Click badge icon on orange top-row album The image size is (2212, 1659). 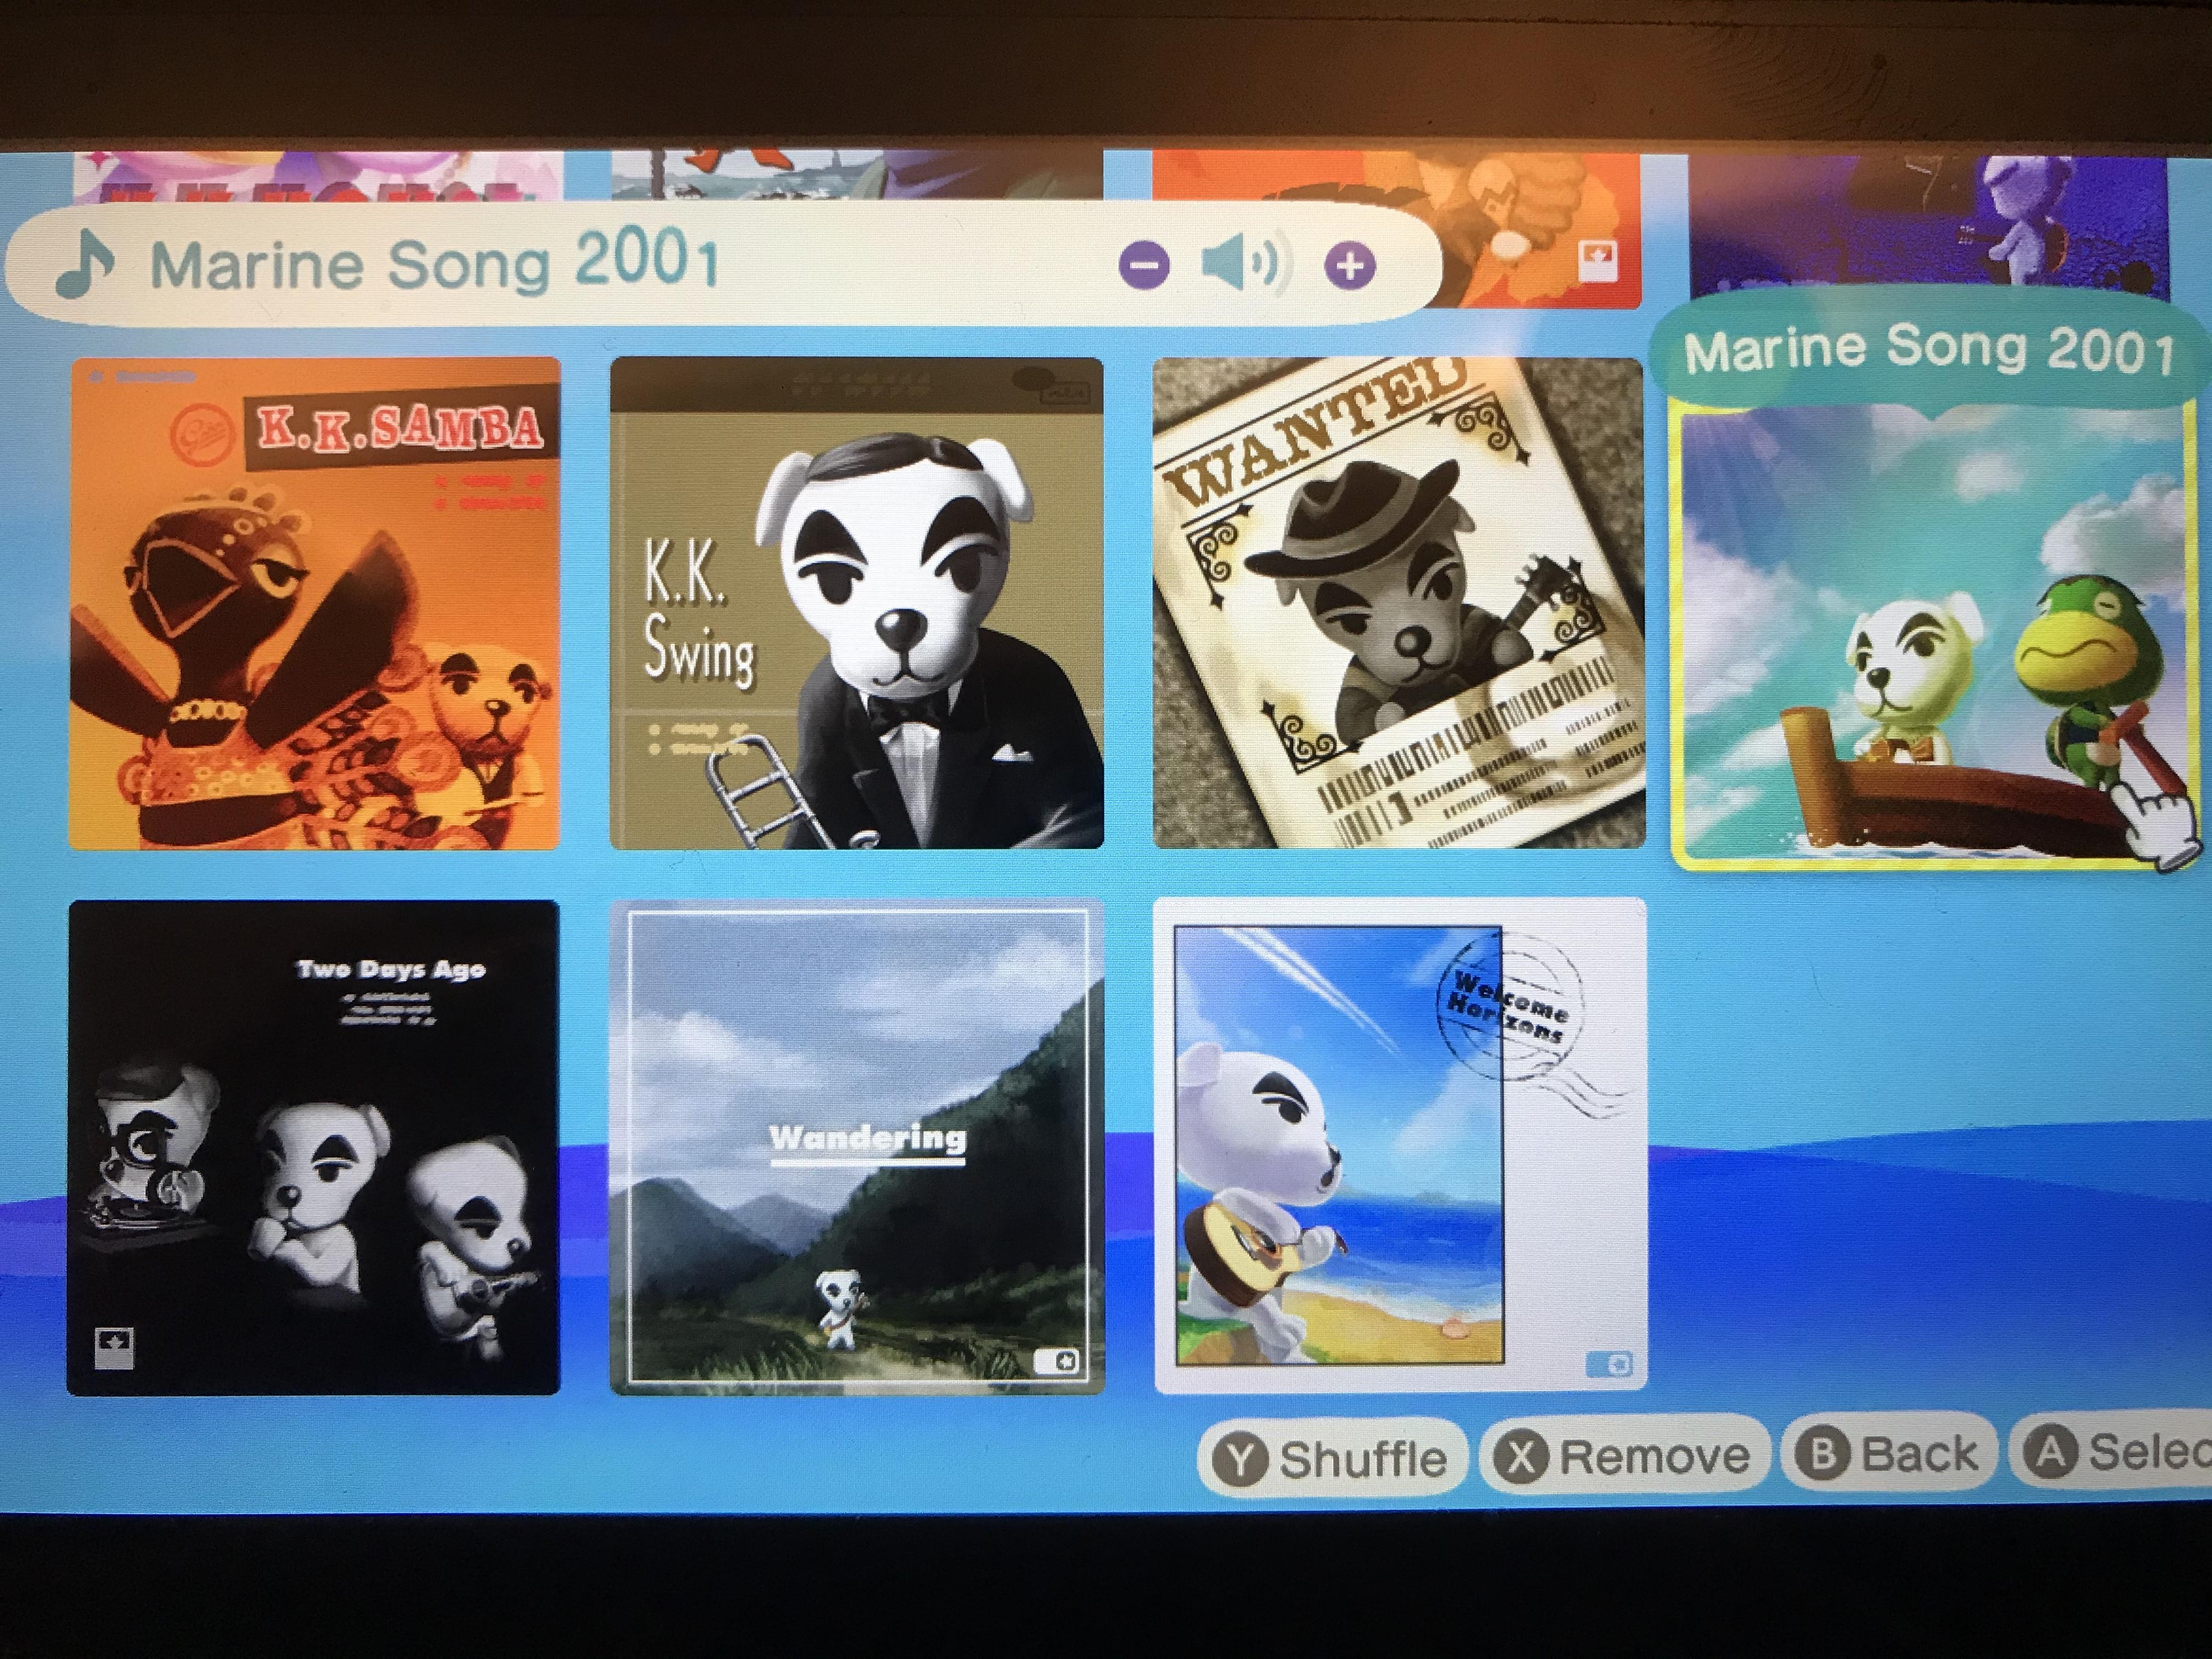click(1598, 263)
